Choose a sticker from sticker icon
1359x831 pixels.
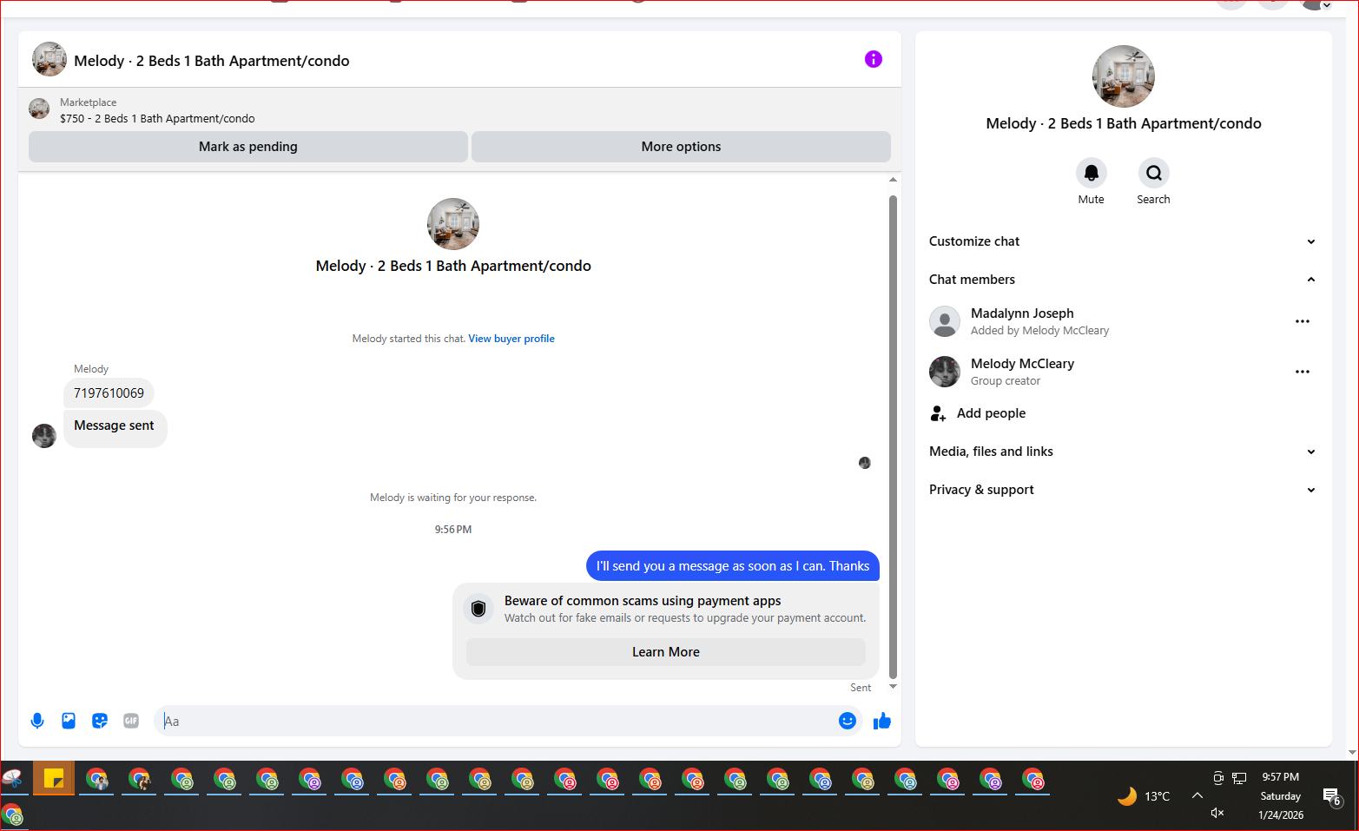tap(100, 721)
